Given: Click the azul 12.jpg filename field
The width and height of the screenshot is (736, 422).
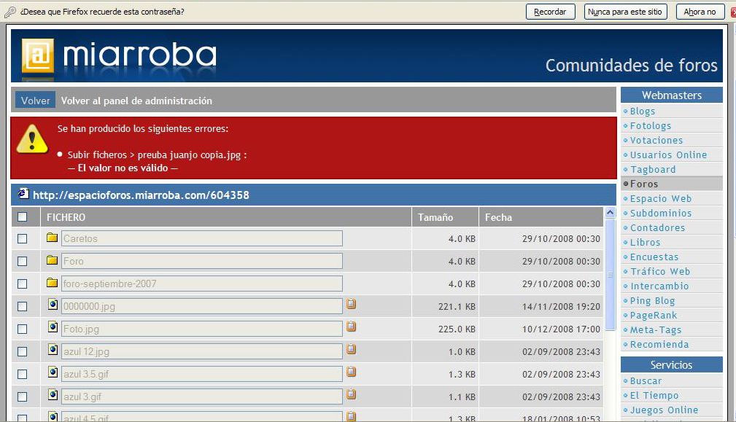Looking at the screenshot, I should 202,351.
